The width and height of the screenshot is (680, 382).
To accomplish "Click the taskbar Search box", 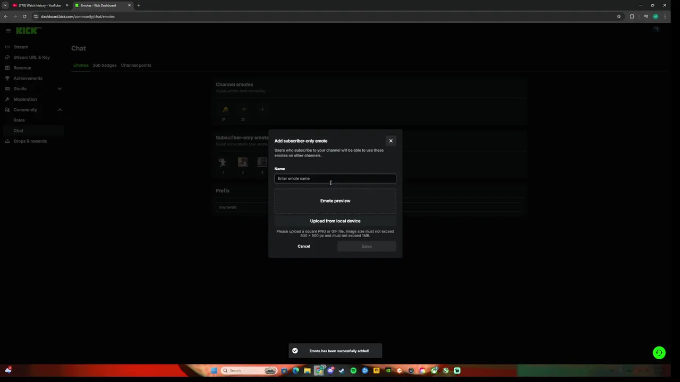I will [x=249, y=370].
